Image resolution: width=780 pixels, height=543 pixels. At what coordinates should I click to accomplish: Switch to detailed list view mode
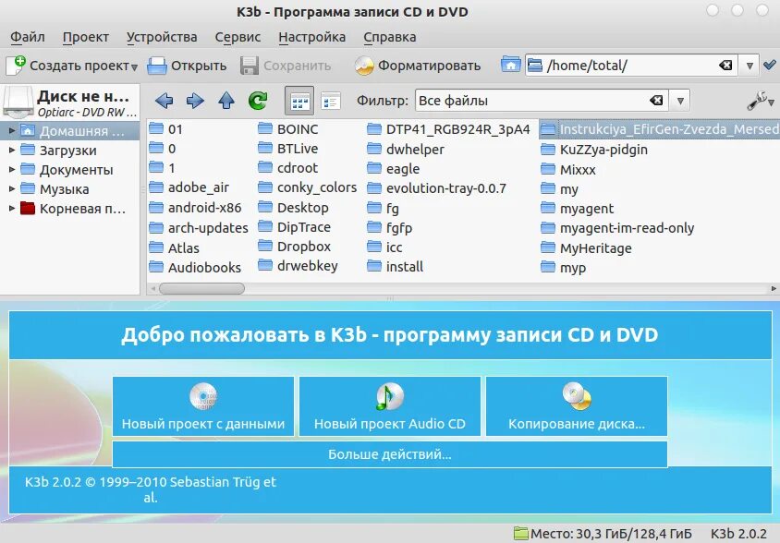[x=330, y=101]
